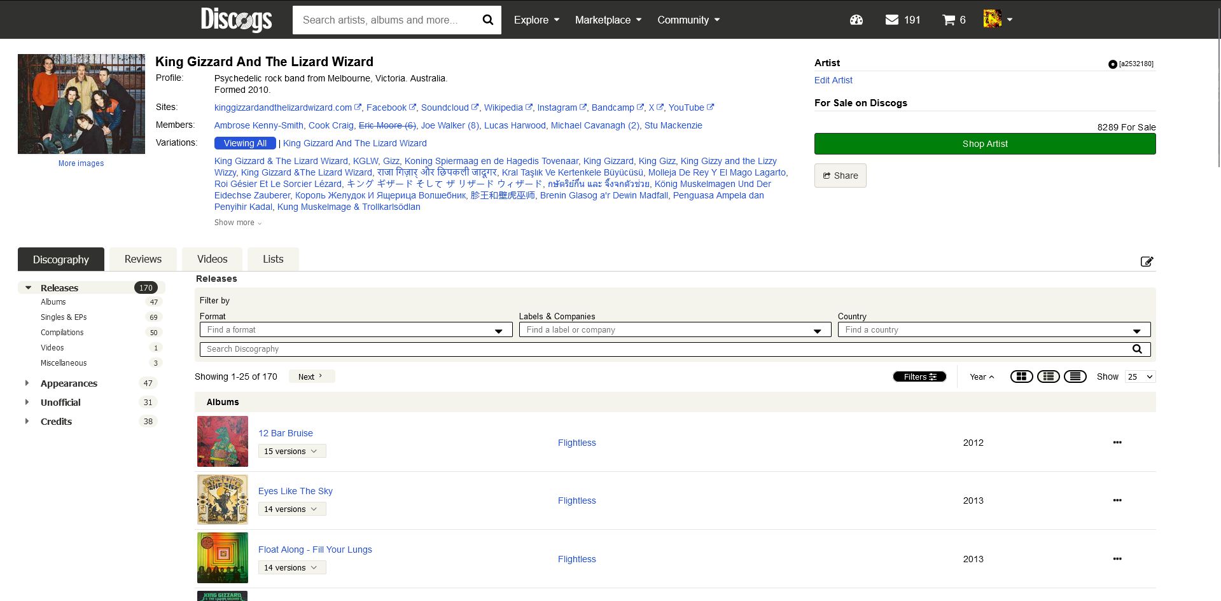Open the Float Along cover thumbnail

point(223,558)
